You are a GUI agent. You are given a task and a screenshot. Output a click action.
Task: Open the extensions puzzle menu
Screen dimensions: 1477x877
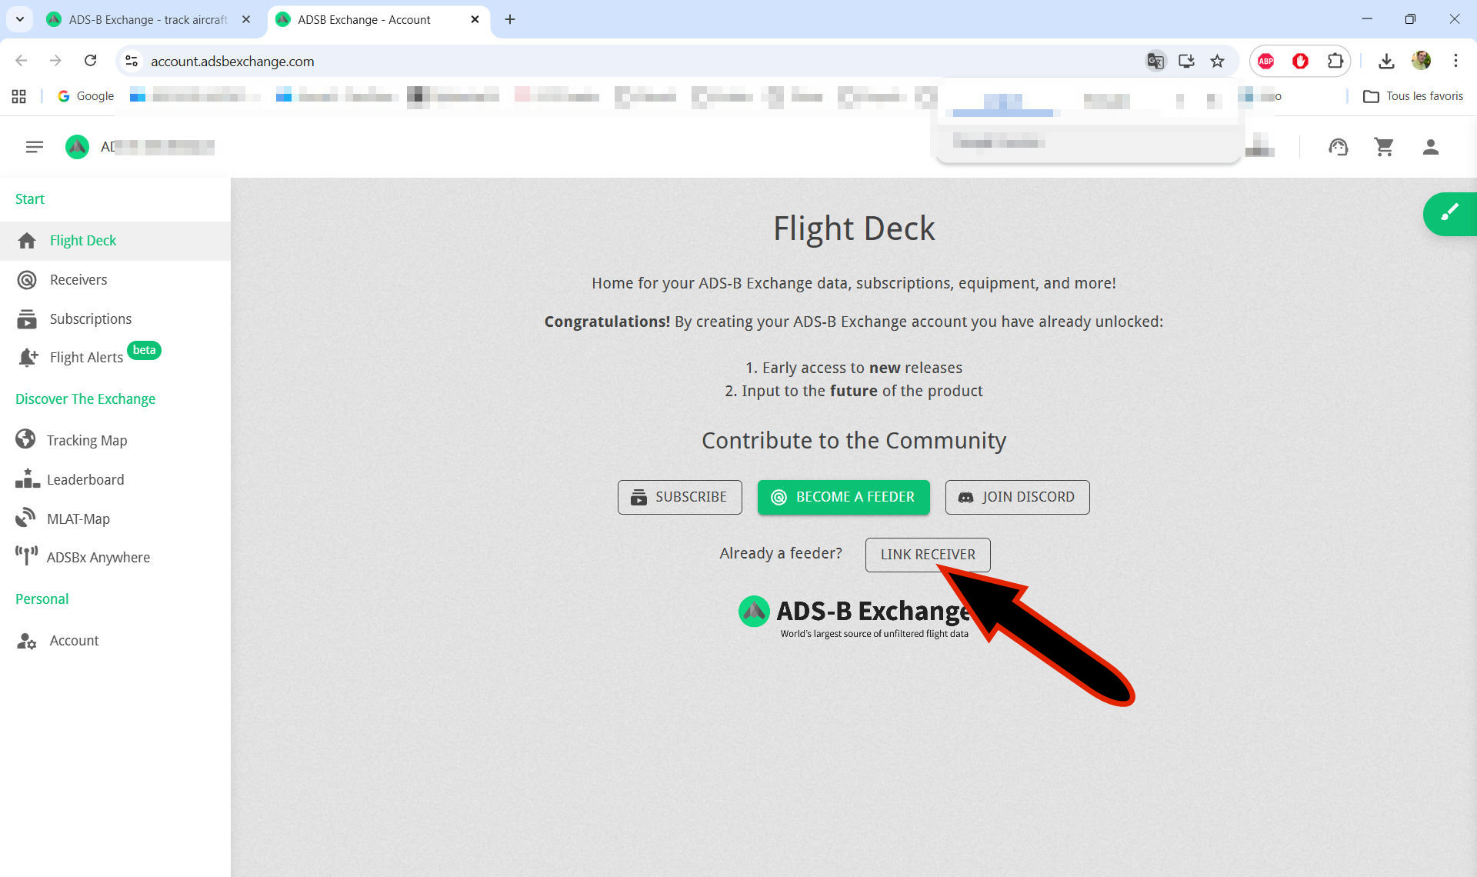[1335, 61]
